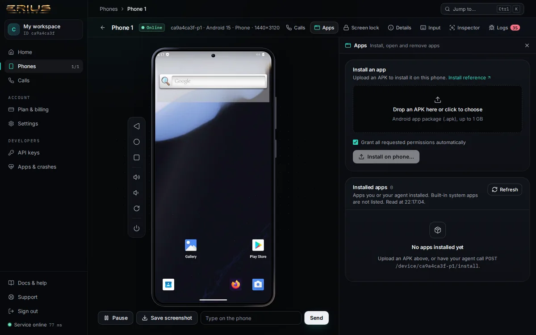Open Support page

click(44, 297)
